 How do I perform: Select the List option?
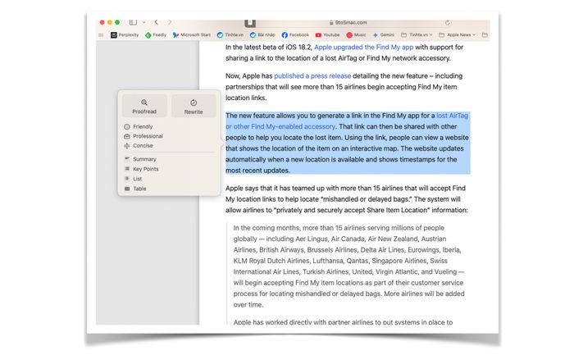click(x=137, y=179)
